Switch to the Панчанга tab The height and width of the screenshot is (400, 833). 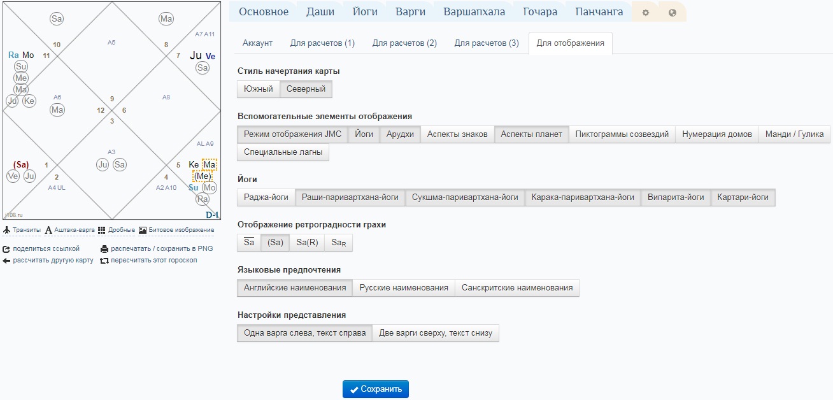(599, 11)
